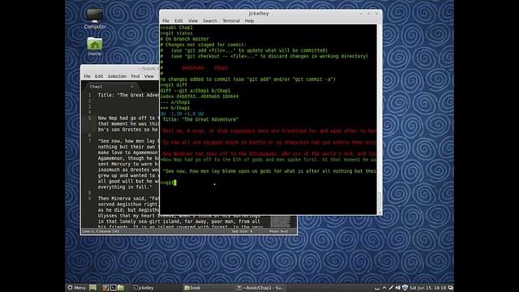Click the '--- a/Chap1' diff line
Screen dimensions: 519x292
pyautogui.click(x=175, y=102)
